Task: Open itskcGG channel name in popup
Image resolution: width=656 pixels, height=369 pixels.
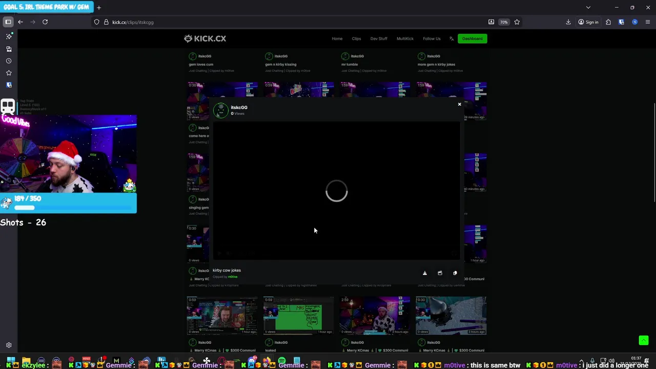Action: pos(239,108)
